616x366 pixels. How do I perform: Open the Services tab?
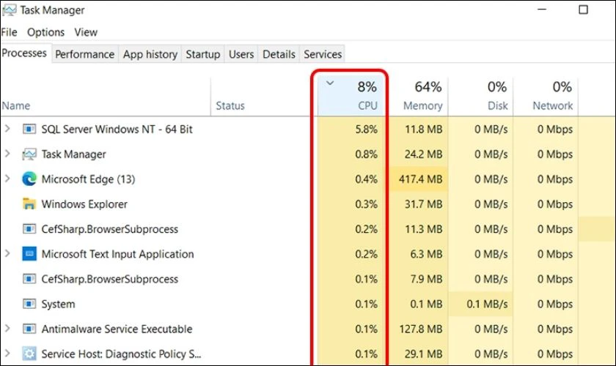(323, 54)
